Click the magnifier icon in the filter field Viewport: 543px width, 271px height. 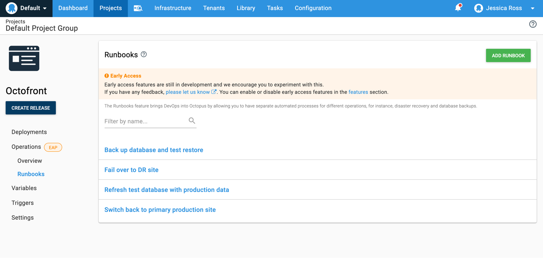tap(192, 120)
